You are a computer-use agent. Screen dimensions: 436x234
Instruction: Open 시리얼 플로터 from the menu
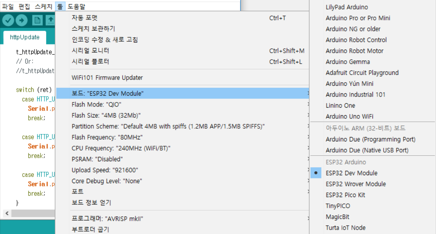[x=182, y=62]
